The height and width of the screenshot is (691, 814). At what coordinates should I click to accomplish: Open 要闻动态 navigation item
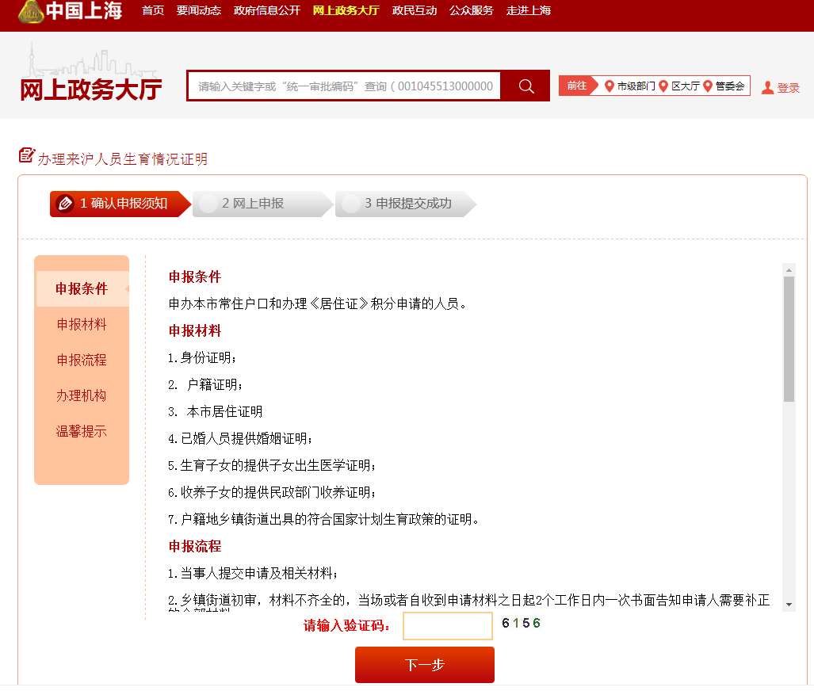[199, 11]
